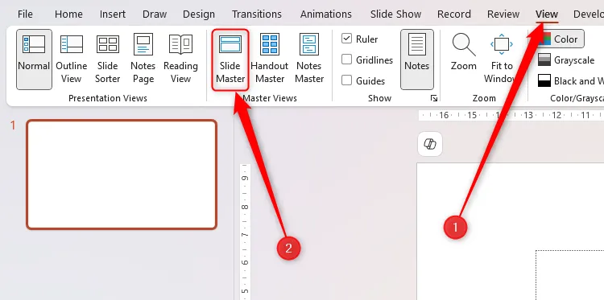The height and width of the screenshot is (300, 604).
Task: Open the Notes Master view
Action: 309,60
